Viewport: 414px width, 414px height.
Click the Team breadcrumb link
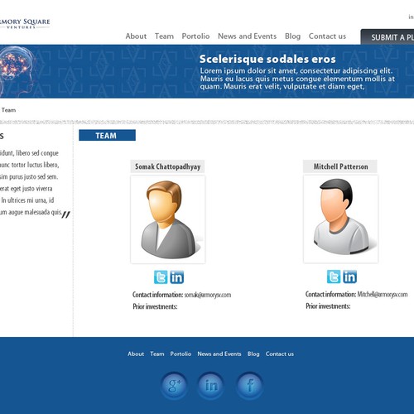point(8,110)
